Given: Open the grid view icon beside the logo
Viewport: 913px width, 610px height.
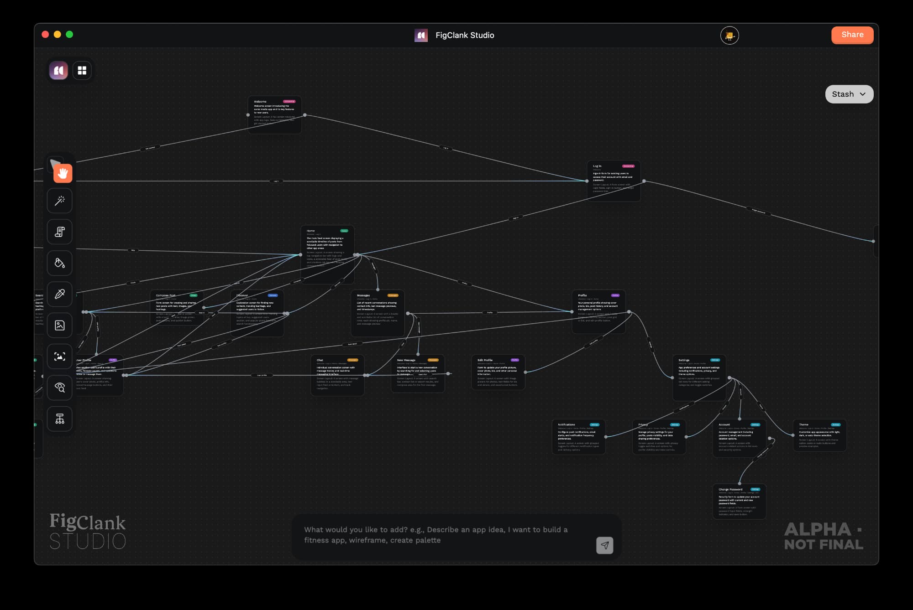Looking at the screenshot, I should [x=82, y=71].
